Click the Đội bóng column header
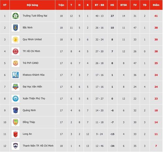Image resolution: width=163 pixels, height=152 pixels. tap(32, 5)
